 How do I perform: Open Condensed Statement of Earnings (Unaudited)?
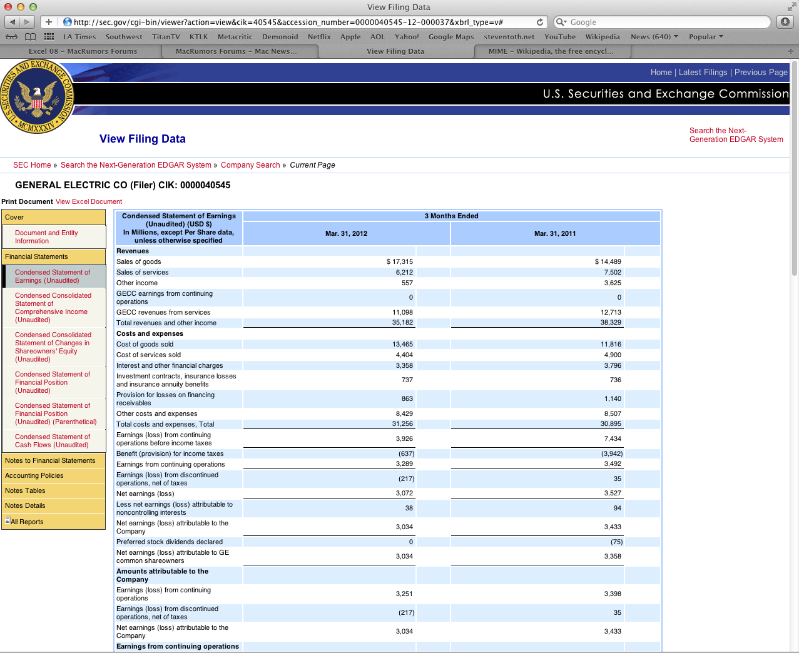coord(53,276)
